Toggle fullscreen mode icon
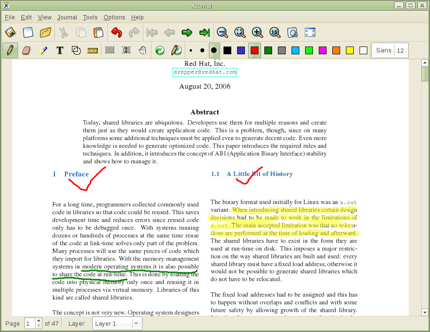Screen dimensions: 430x332 (x=310, y=32)
